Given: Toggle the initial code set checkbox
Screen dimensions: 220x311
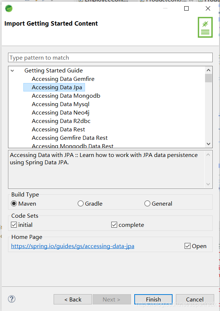Looking at the screenshot, I should (14, 225).
